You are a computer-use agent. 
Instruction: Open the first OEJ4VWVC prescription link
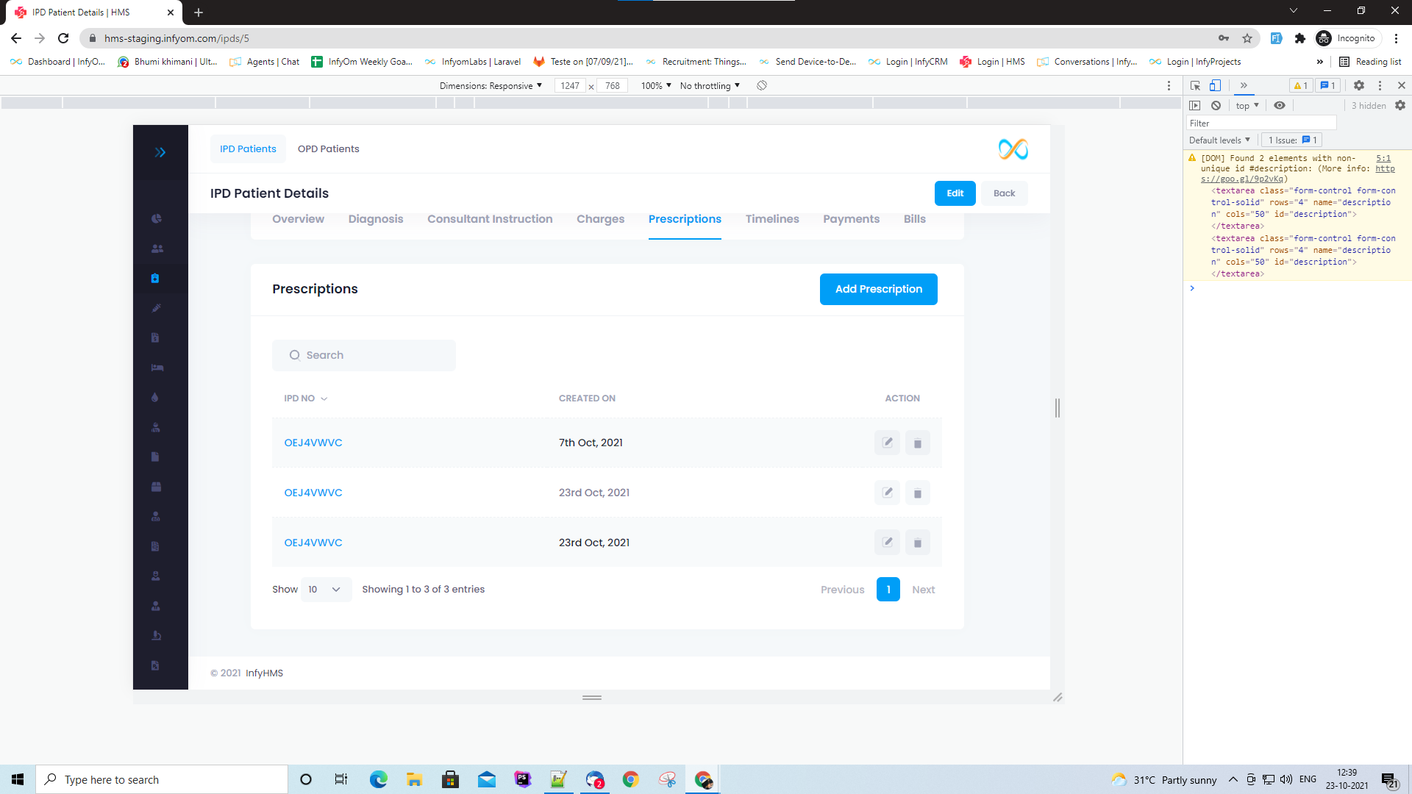coord(313,443)
